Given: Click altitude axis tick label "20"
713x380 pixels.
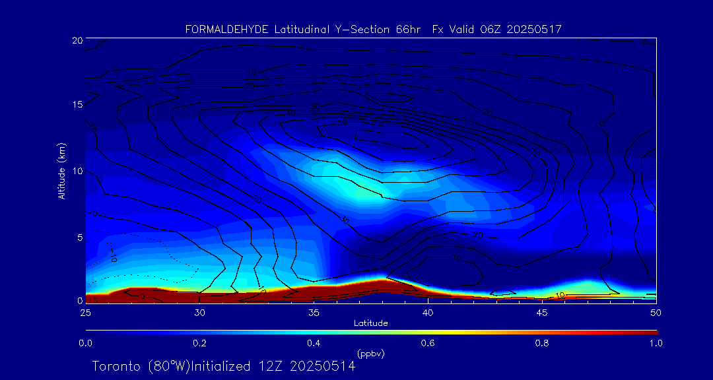Looking at the screenshot, I should pos(77,40).
